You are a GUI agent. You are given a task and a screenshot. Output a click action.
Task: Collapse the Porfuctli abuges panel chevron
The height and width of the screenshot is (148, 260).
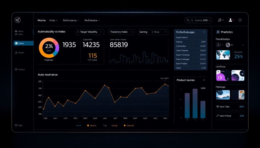(204, 32)
